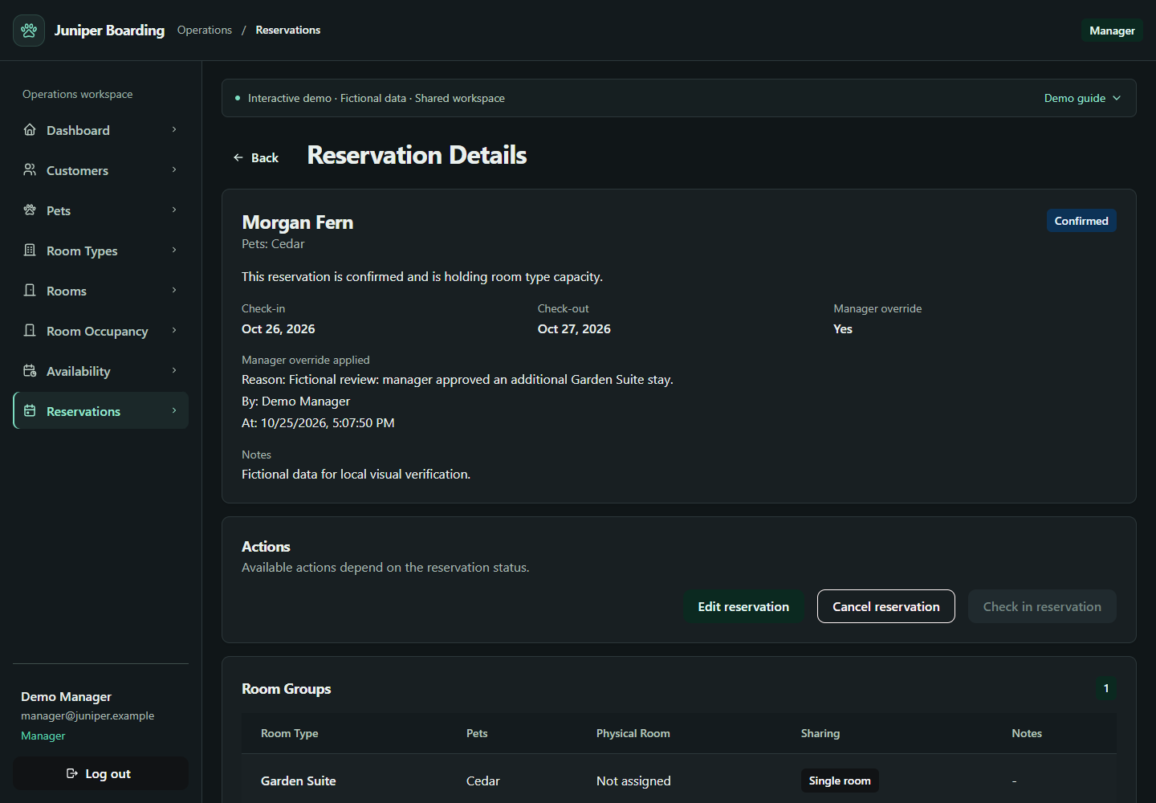Screen dimensions: 1156x803
Task: Expand the Room Occupancy chevron
Action: coord(174,330)
